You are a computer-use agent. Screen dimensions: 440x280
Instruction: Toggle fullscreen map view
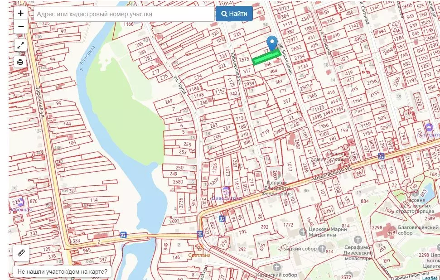pyautogui.click(x=21, y=45)
